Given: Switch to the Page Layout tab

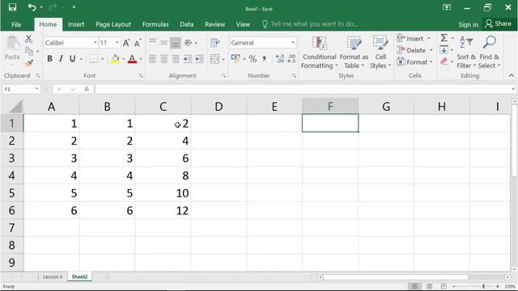Looking at the screenshot, I should pyautogui.click(x=113, y=24).
